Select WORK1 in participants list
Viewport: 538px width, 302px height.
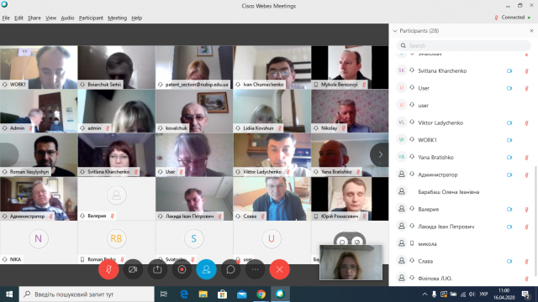click(x=463, y=140)
